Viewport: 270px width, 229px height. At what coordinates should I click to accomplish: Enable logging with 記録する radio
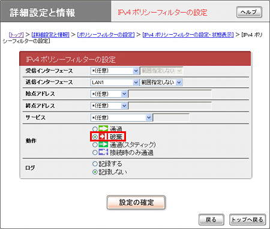point(95,164)
